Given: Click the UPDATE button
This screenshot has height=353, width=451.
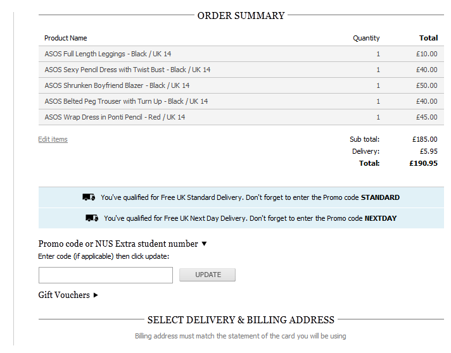Looking at the screenshot, I should click(207, 275).
